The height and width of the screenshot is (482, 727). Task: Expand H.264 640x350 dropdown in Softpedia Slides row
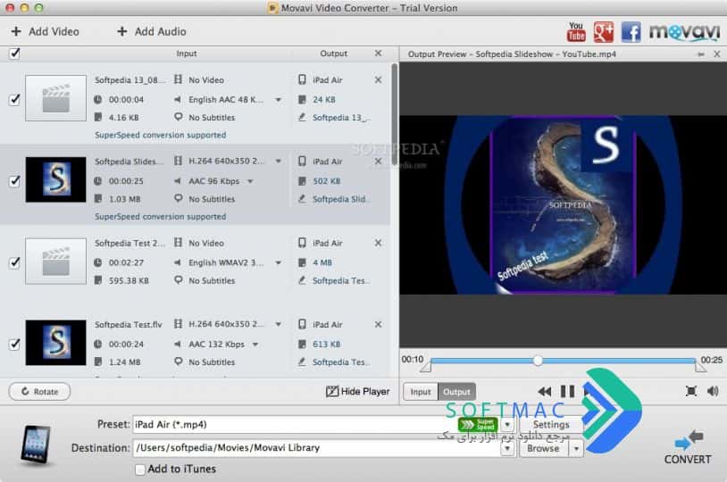point(278,162)
